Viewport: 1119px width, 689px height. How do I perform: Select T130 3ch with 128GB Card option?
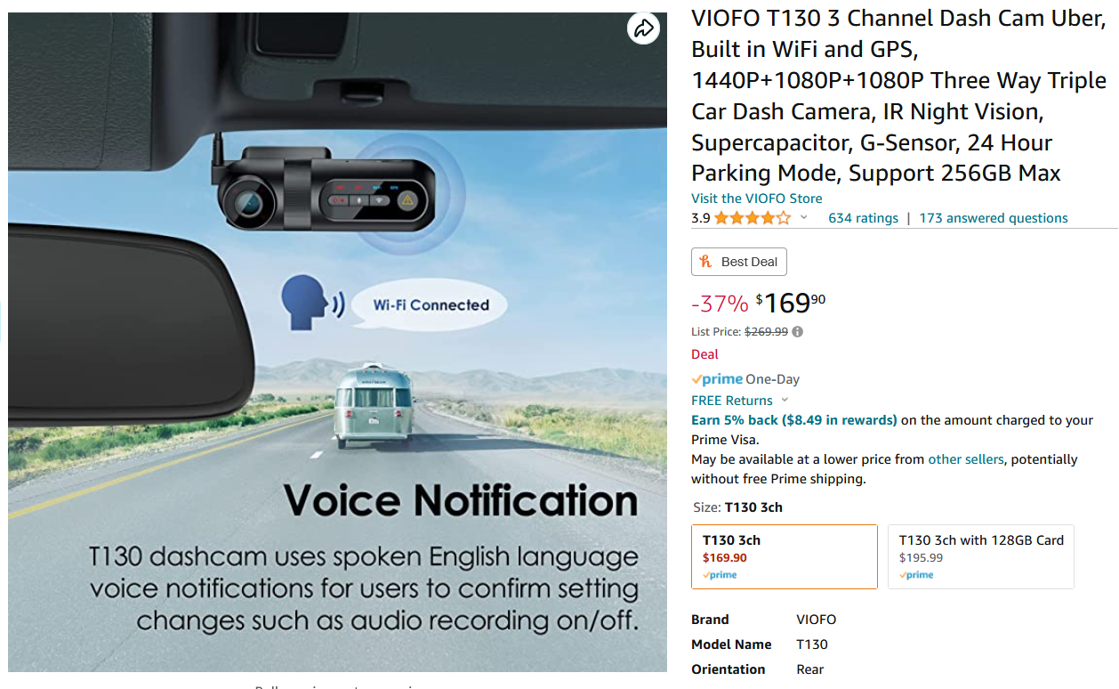tap(981, 556)
